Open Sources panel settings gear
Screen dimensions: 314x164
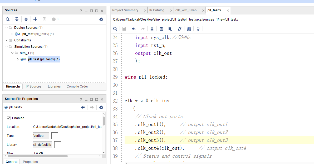[101, 19]
